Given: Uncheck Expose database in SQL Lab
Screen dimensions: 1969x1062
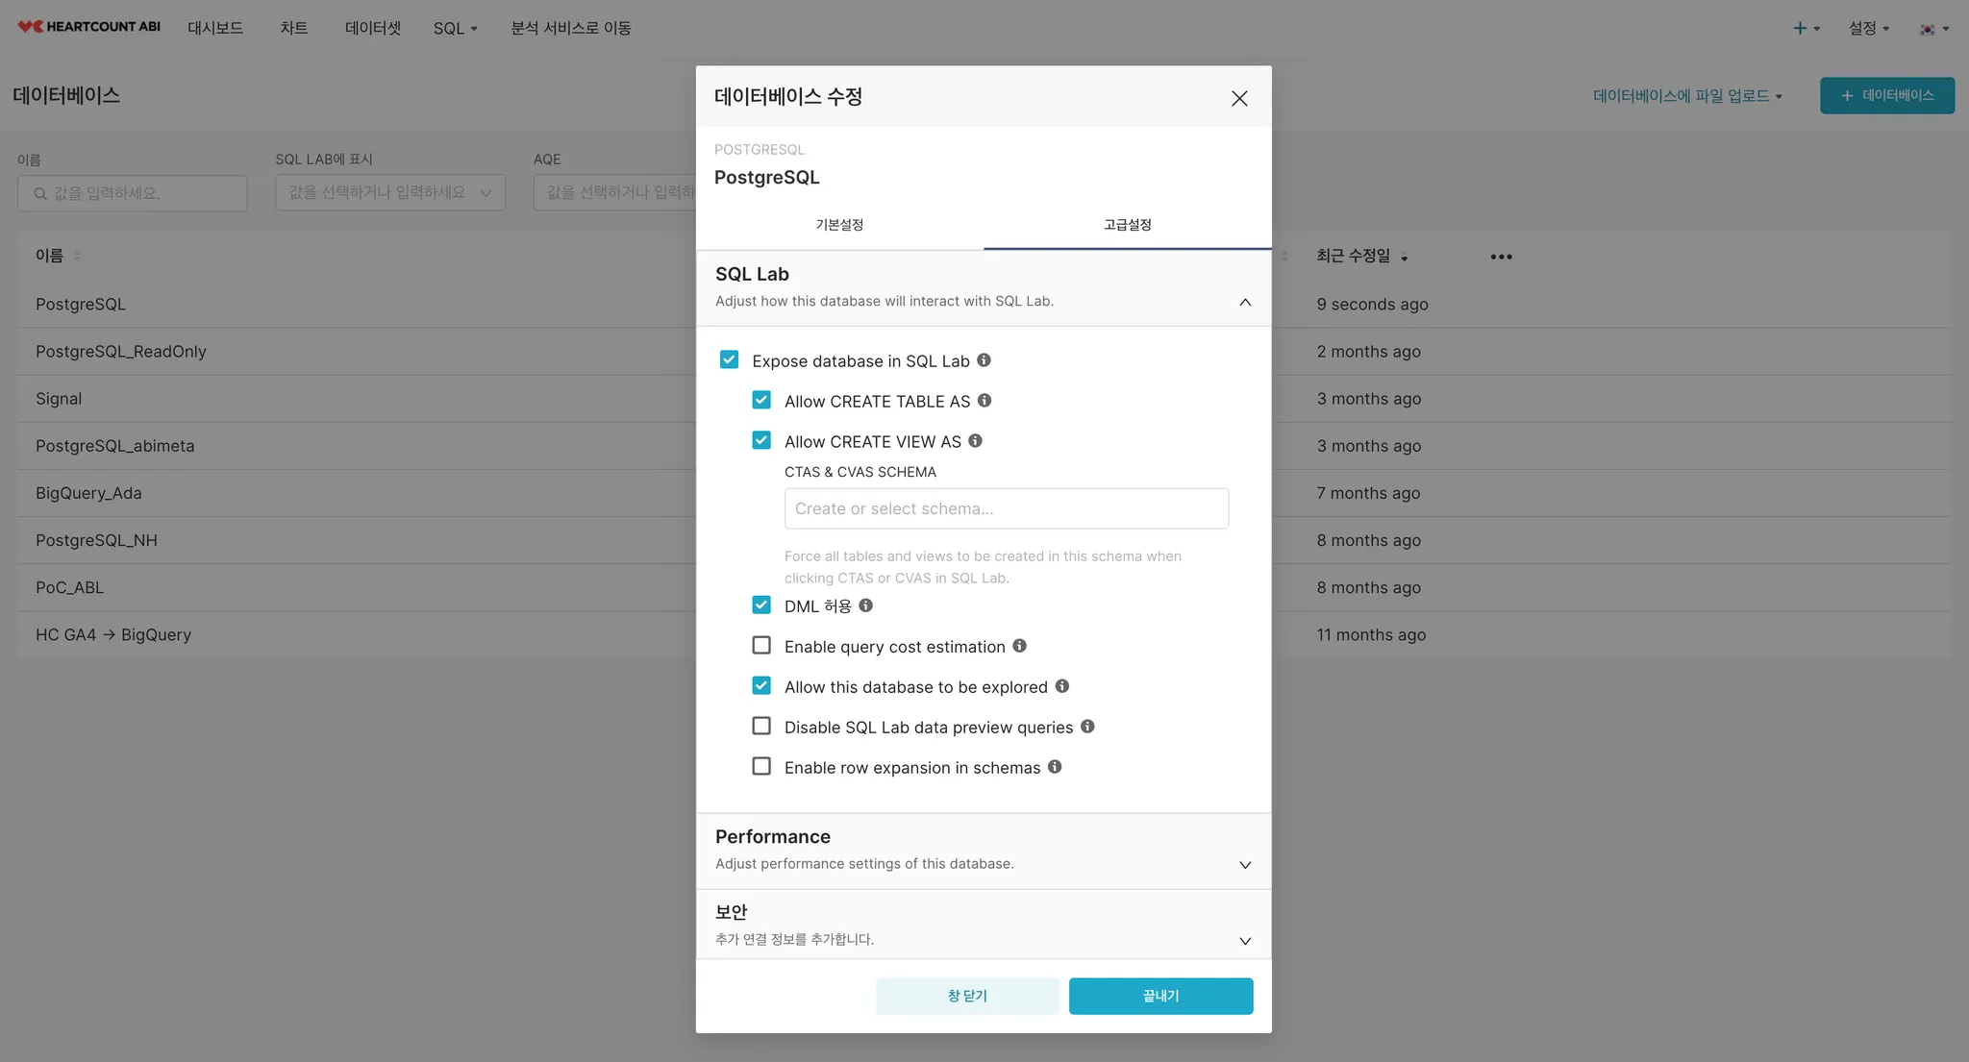Looking at the screenshot, I should (729, 360).
